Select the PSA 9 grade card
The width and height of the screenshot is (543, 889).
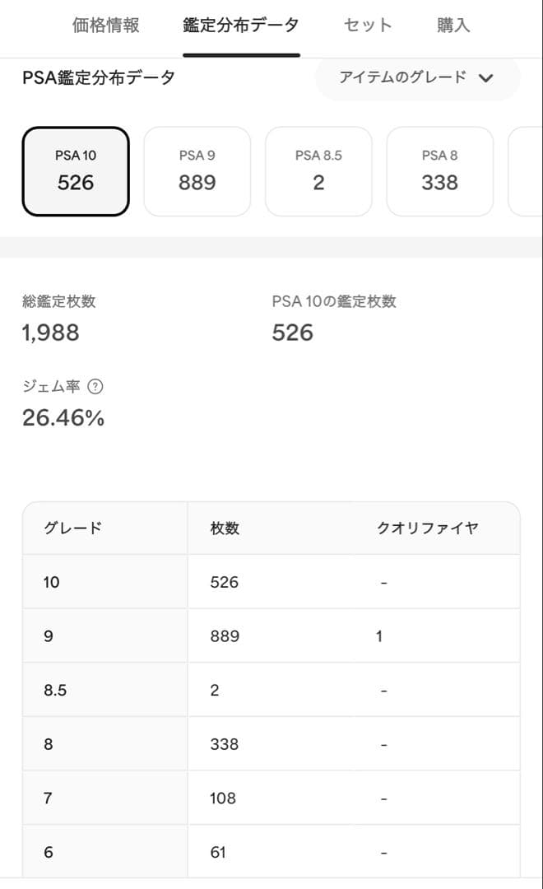[197, 171]
